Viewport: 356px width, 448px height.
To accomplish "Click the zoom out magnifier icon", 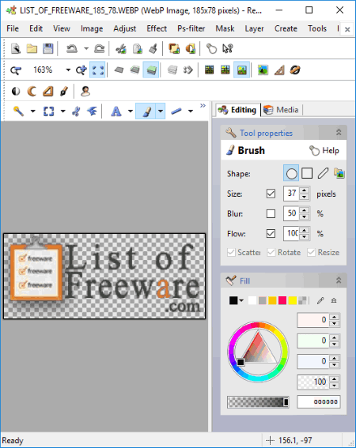I will click(x=16, y=70).
